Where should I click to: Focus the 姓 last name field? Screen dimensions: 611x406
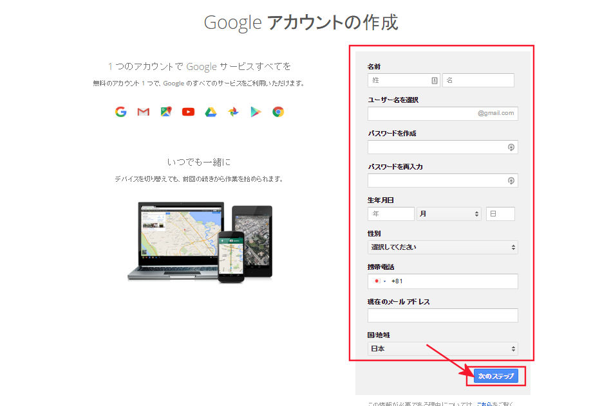click(404, 80)
